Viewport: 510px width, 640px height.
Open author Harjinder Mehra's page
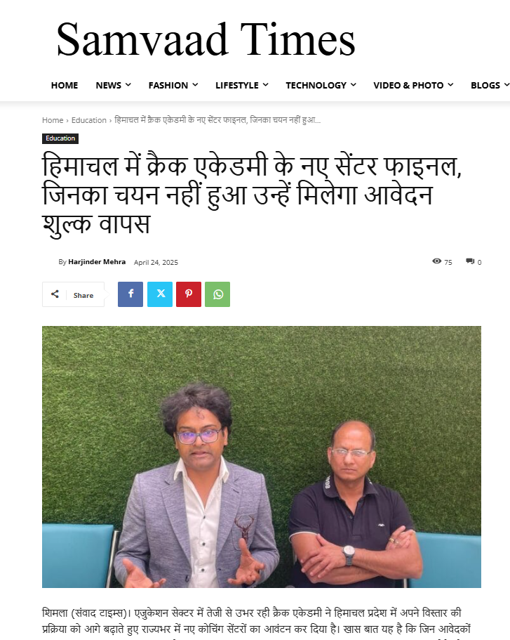97,262
